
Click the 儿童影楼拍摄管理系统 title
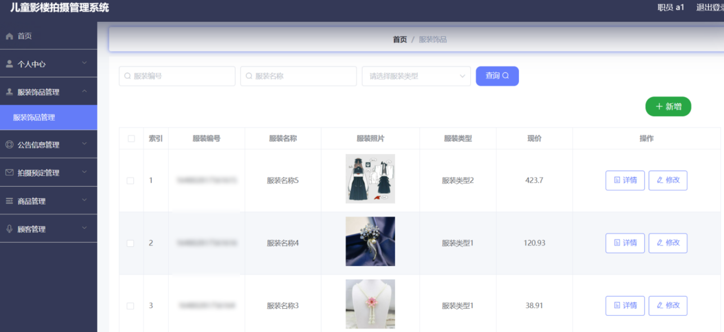tap(60, 8)
